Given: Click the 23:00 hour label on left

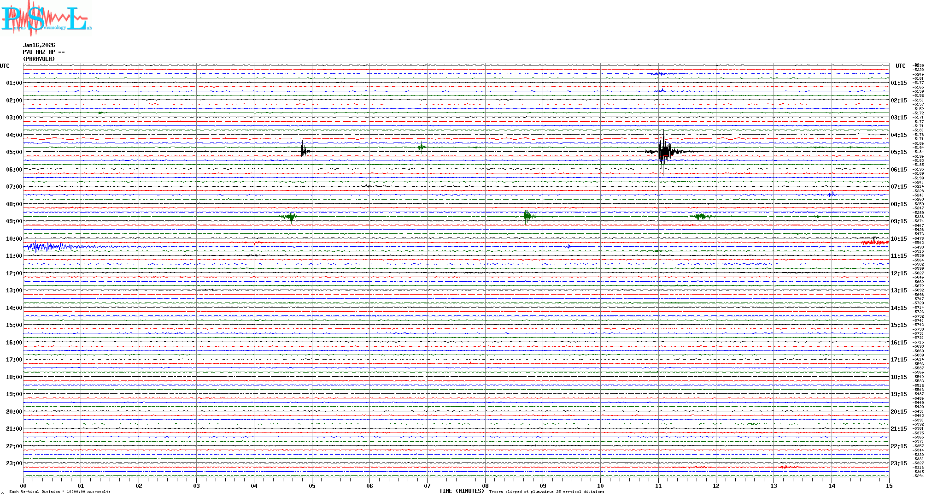Looking at the screenshot, I should (x=14, y=463).
